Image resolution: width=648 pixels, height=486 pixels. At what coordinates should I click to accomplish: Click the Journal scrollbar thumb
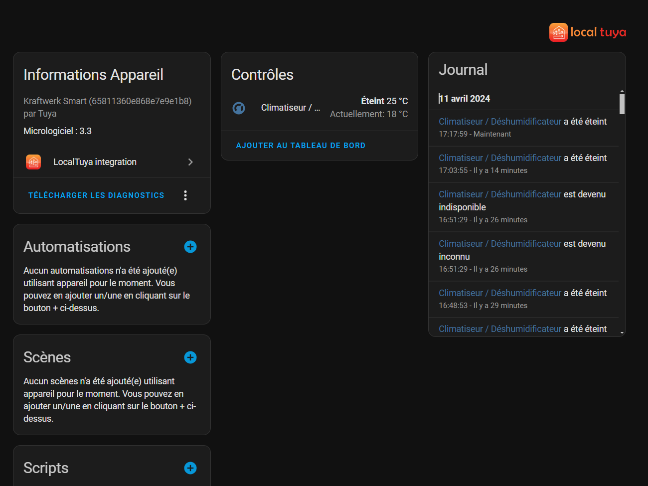click(x=622, y=104)
